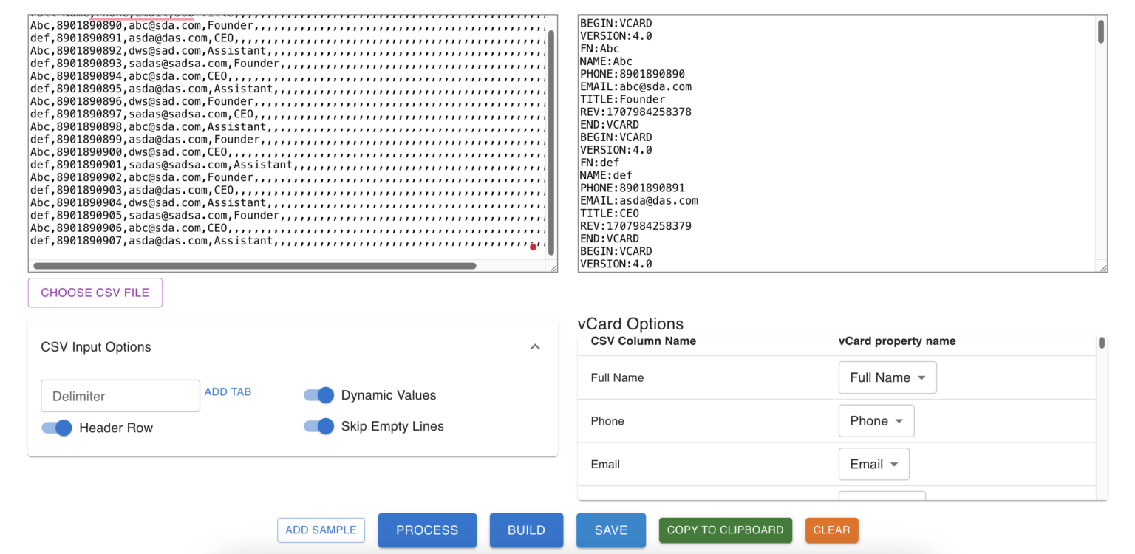Click CLEAR to reset the converter
The height and width of the screenshot is (554, 1135).
click(x=832, y=530)
